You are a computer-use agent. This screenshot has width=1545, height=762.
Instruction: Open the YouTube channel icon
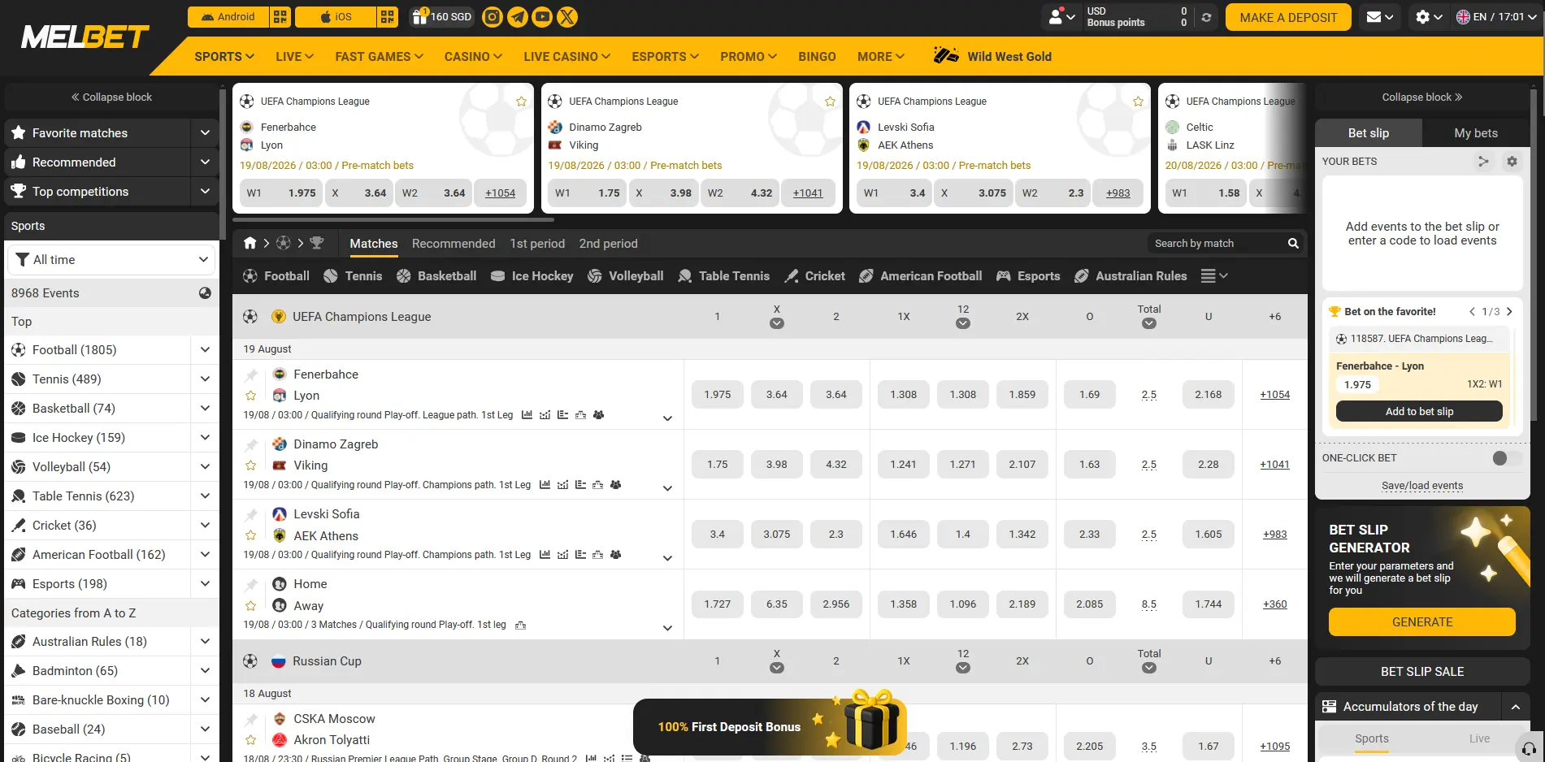click(x=542, y=17)
